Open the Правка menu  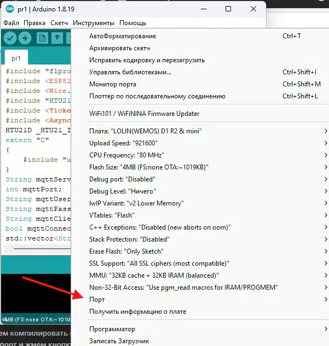[34, 23]
